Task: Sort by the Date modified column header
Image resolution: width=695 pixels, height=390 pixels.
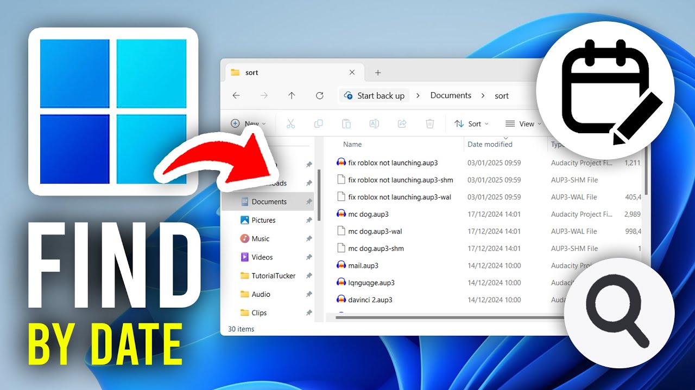Action: 490,144
